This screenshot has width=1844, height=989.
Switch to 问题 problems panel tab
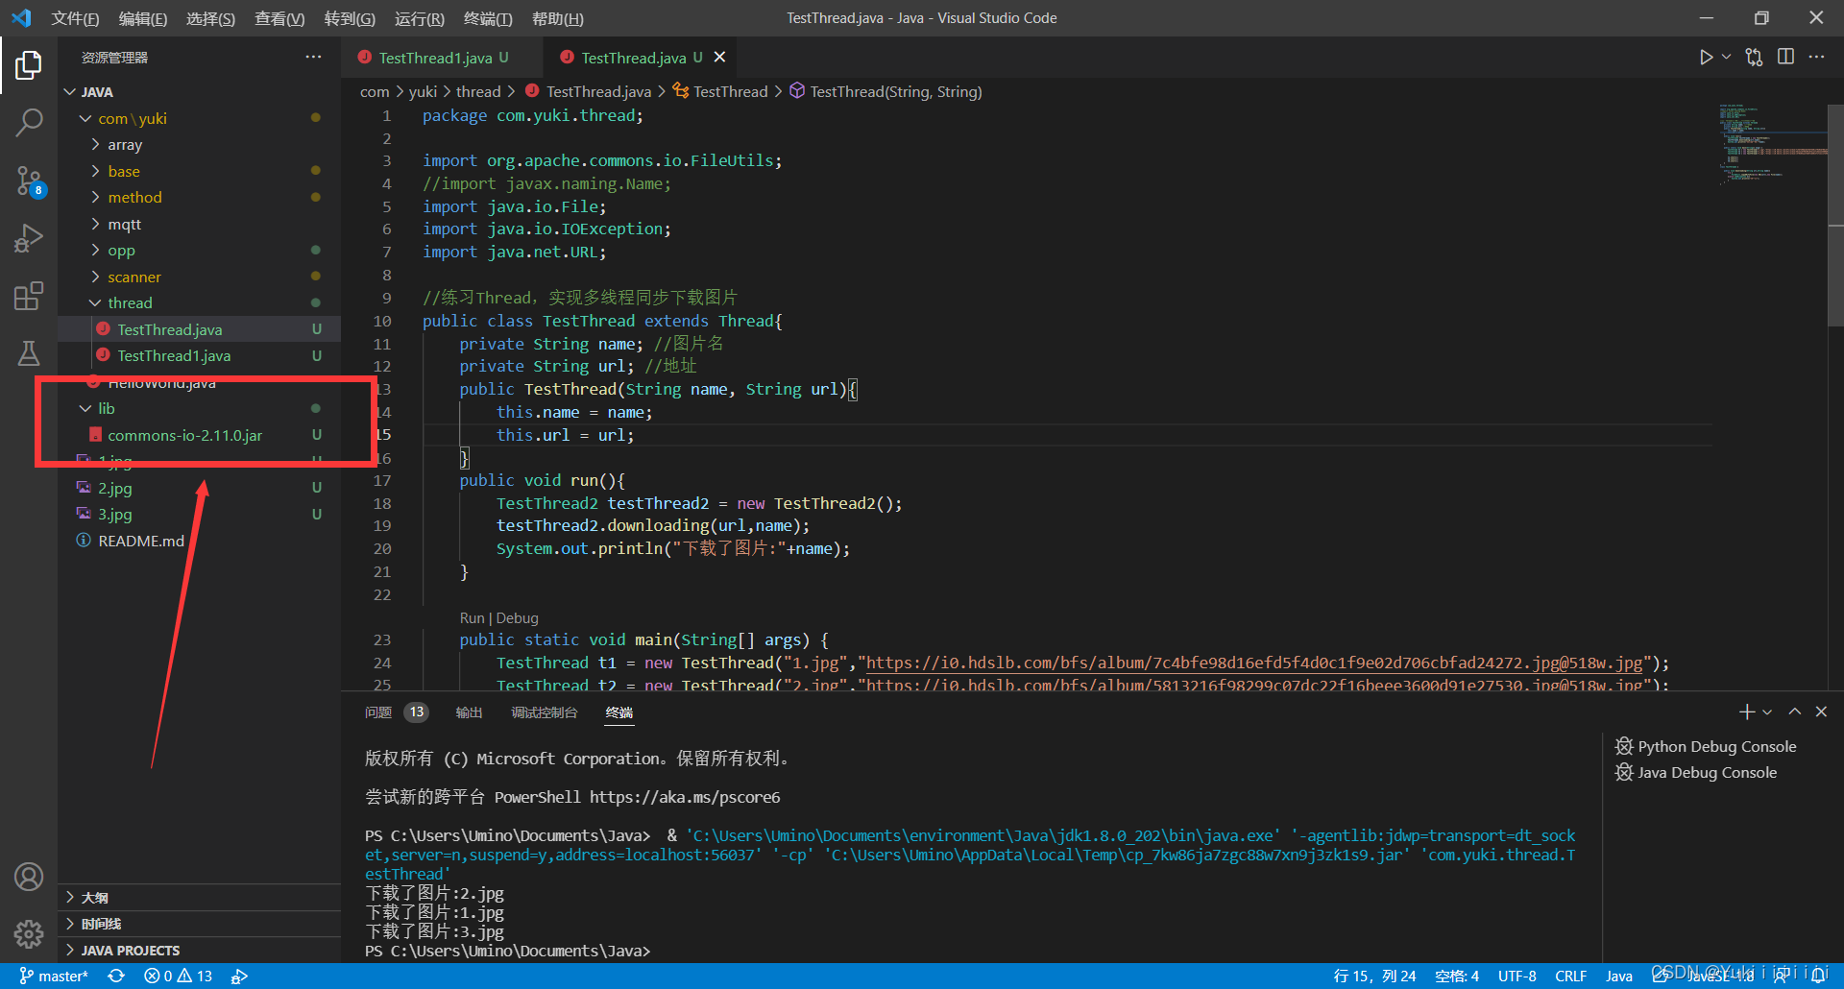coord(395,712)
